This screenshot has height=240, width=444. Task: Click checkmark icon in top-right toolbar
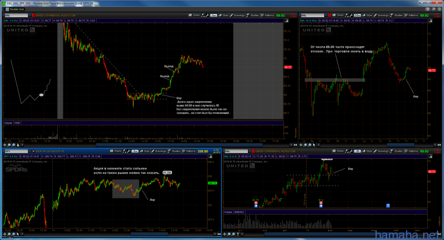point(433,9)
